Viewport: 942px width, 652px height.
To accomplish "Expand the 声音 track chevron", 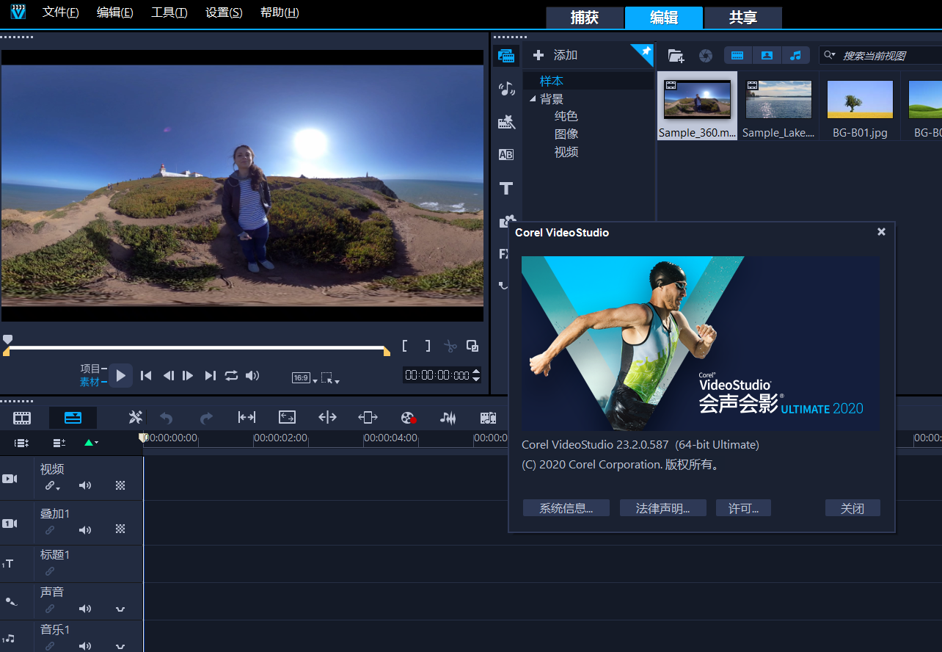I will point(120,609).
